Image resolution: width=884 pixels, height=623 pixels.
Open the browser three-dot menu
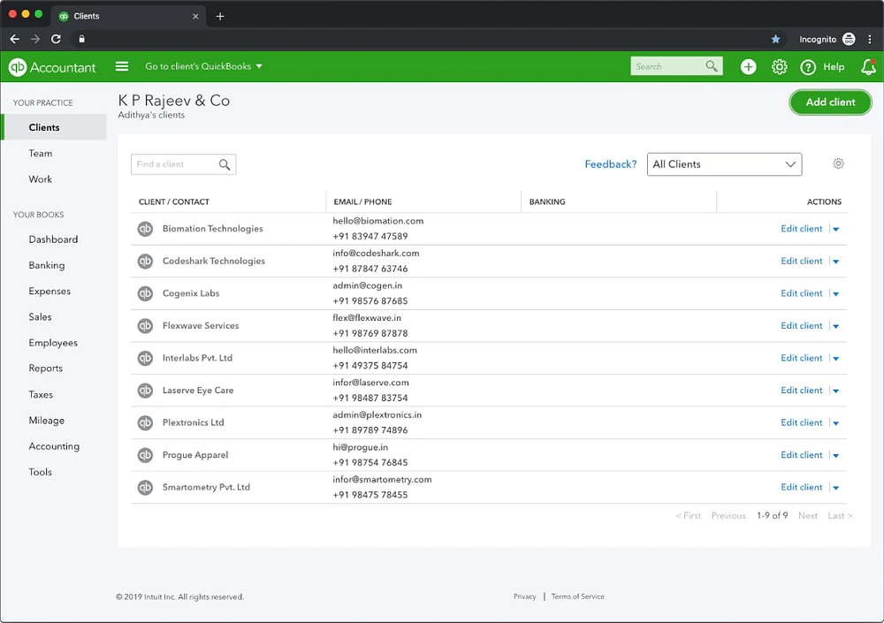870,39
